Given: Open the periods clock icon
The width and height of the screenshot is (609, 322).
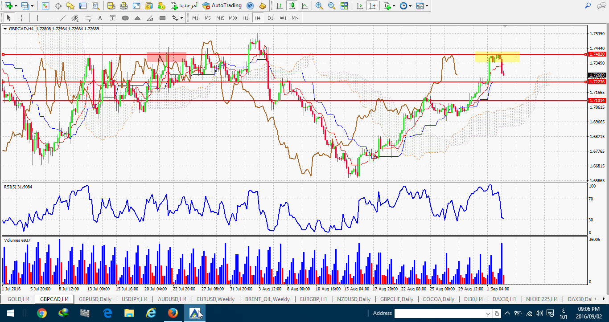Looking at the screenshot, I should click(x=403, y=6).
